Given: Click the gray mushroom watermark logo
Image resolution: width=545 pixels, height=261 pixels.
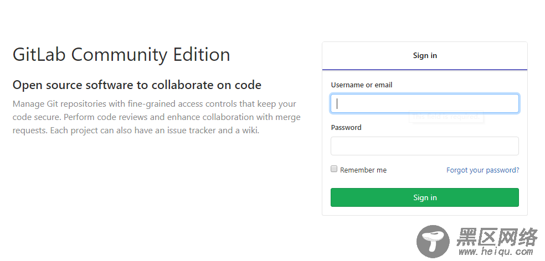Looking at the screenshot, I should pos(433,242).
